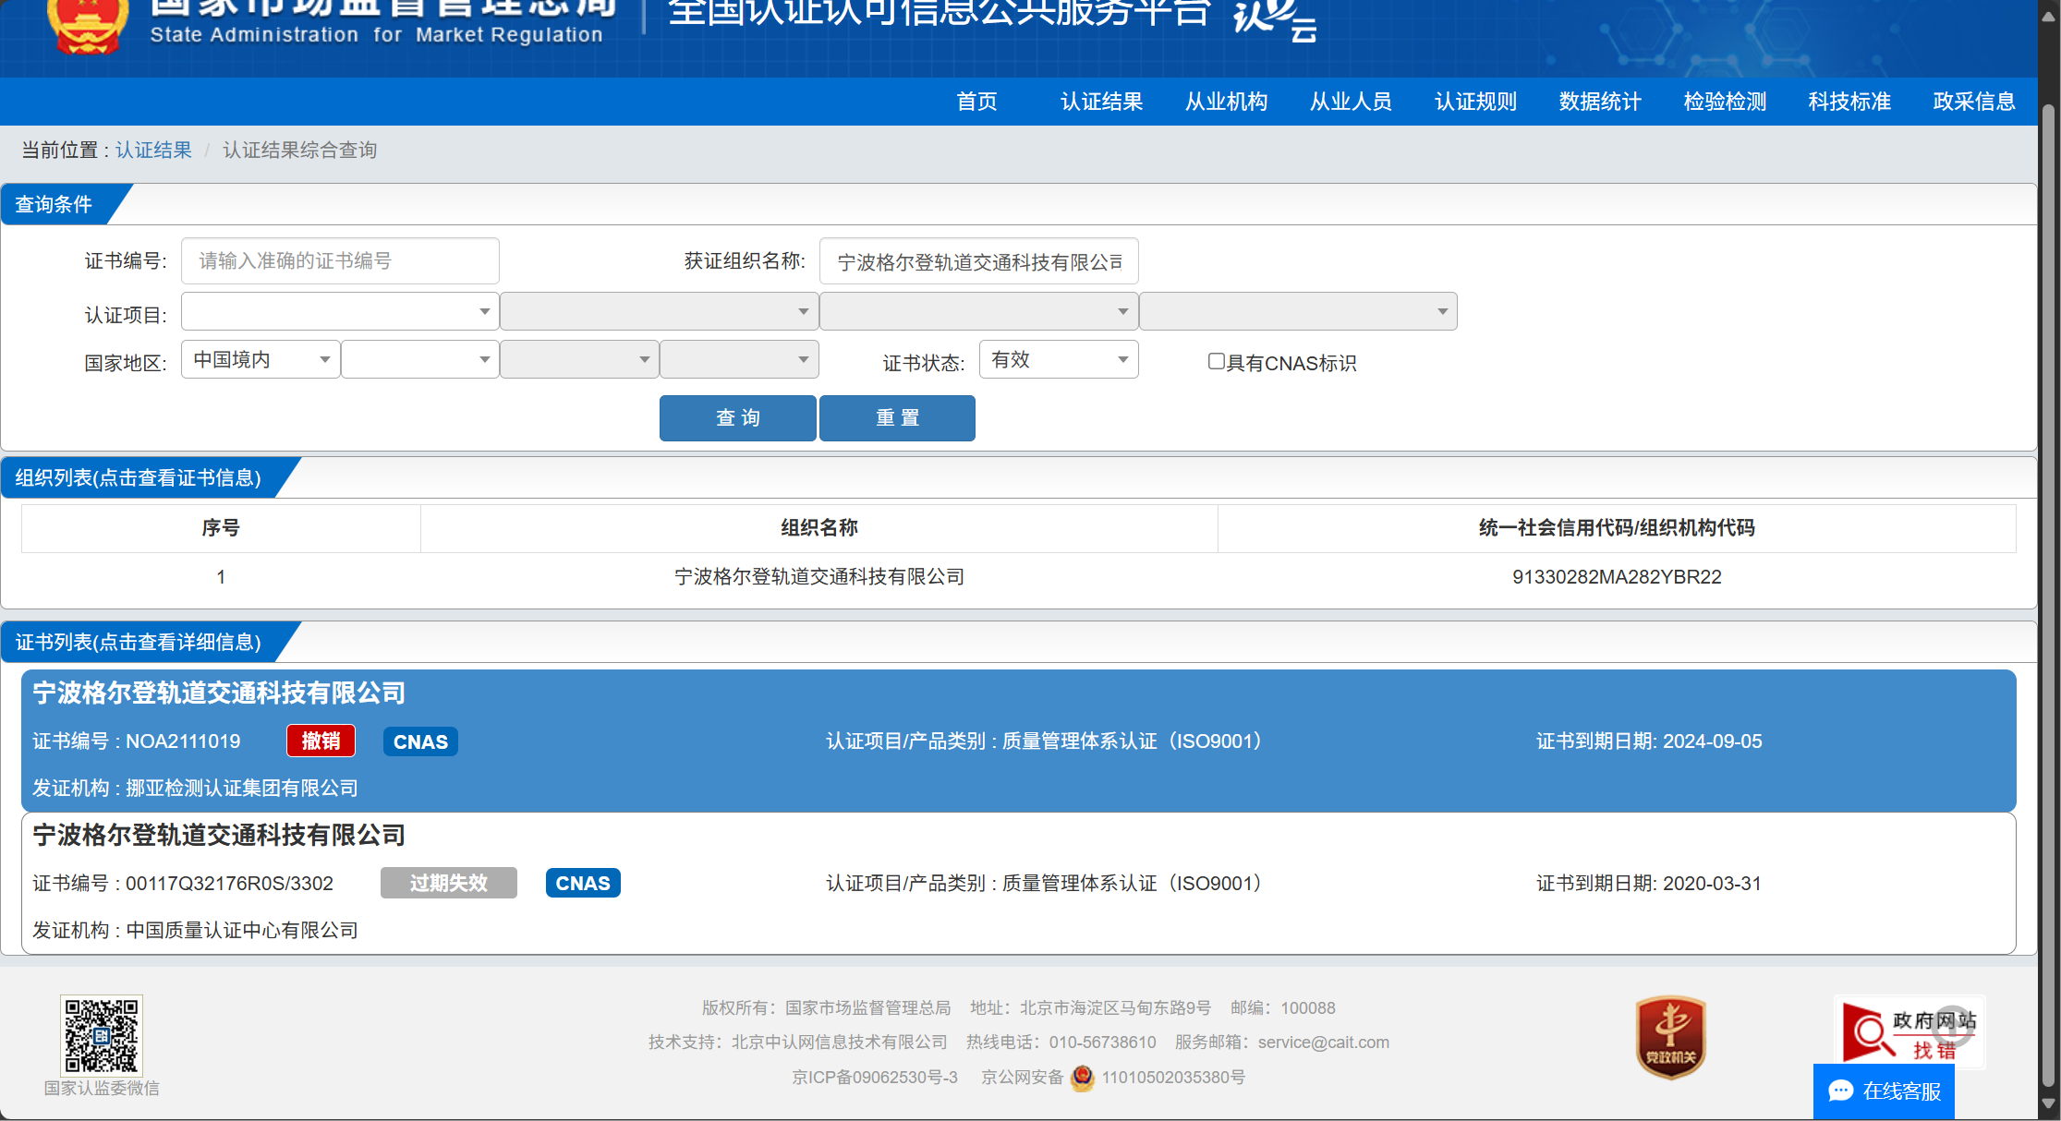Click the 重置 reset button
This screenshot has height=1121, width=2061.
coord(897,418)
